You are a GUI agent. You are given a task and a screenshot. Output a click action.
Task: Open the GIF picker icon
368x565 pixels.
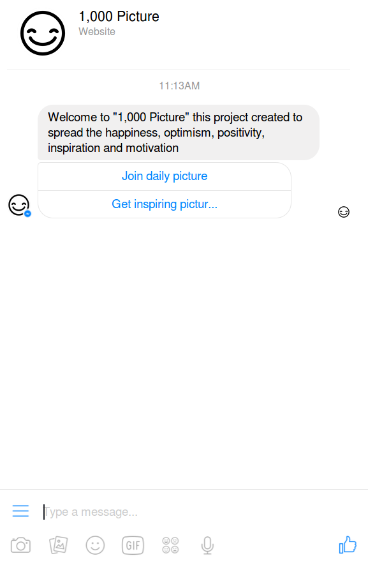coord(132,545)
